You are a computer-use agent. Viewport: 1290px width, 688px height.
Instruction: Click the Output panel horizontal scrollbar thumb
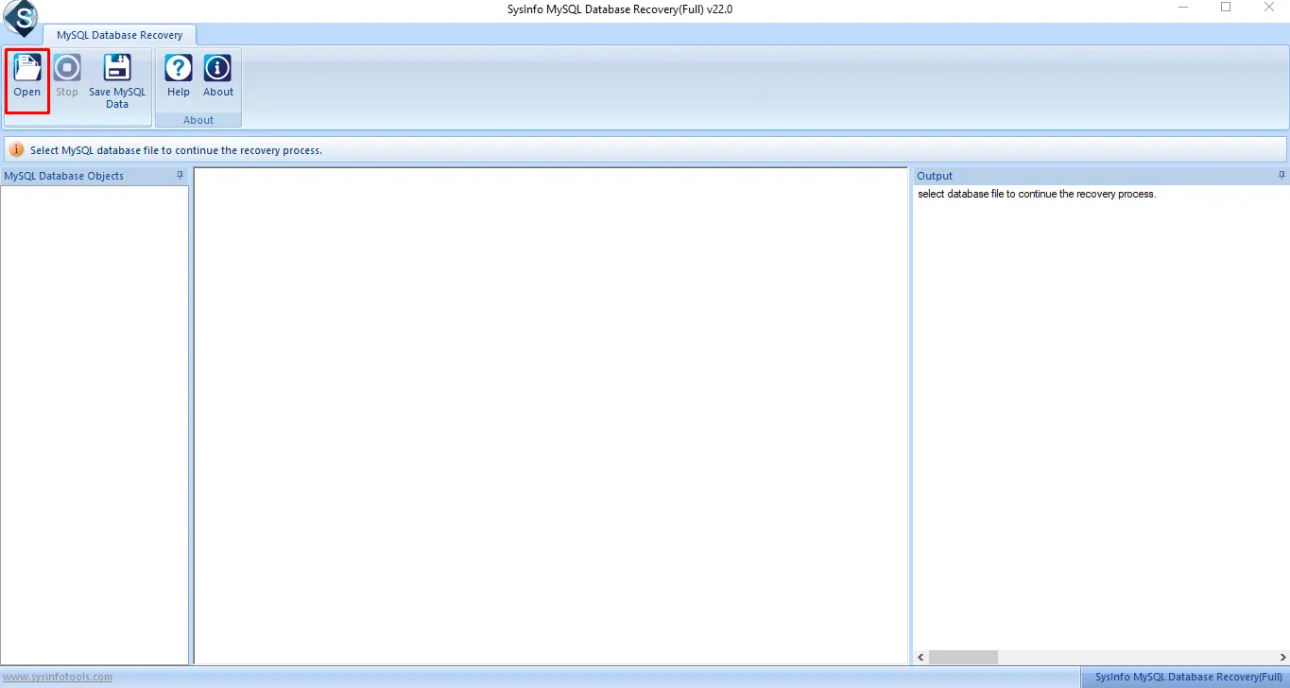[963, 657]
